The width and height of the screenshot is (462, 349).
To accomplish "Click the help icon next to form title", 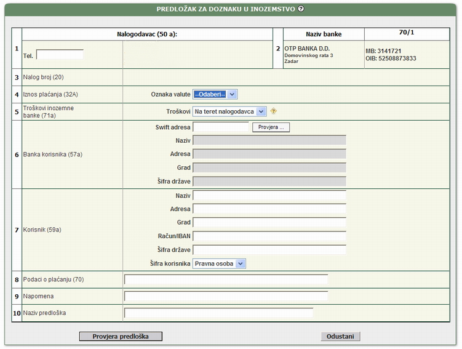I will pos(301,9).
